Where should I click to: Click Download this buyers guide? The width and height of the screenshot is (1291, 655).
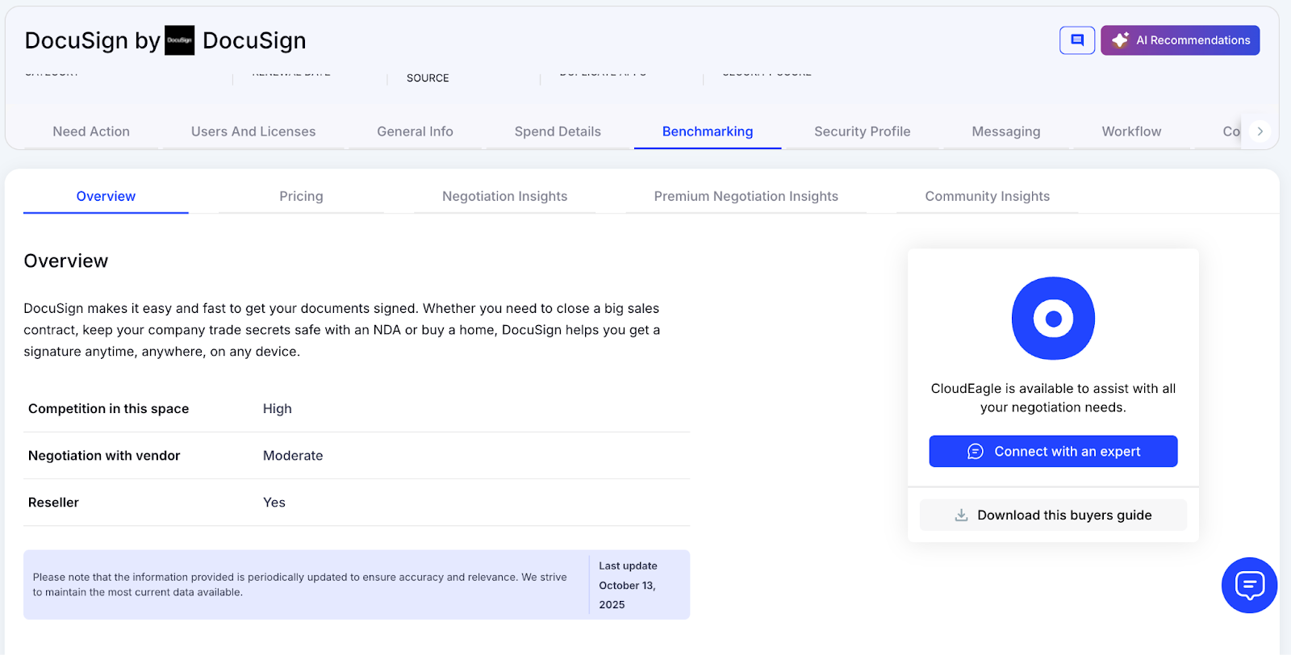click(x=1053, y=515)
